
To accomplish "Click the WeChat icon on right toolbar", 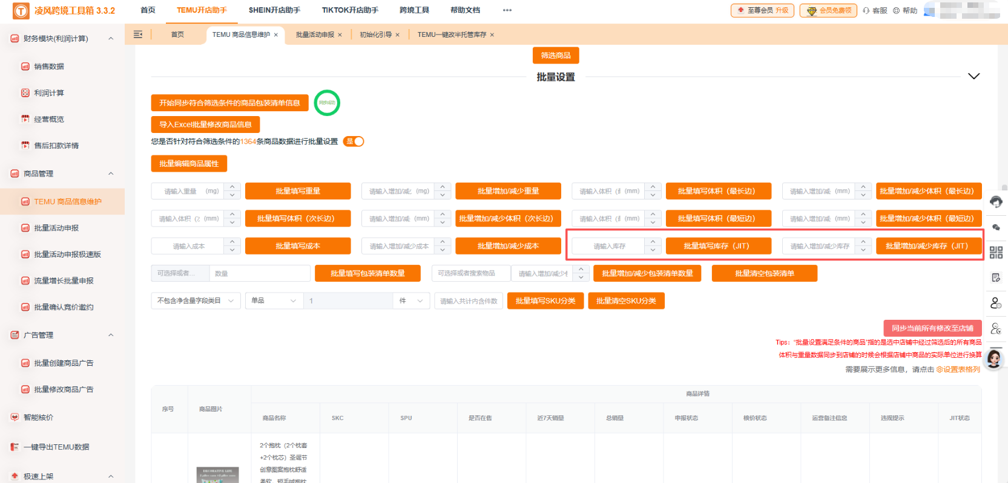I will (996, 227).
